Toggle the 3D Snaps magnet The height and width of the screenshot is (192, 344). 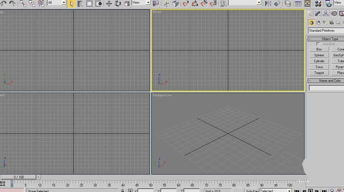[186, 4]
